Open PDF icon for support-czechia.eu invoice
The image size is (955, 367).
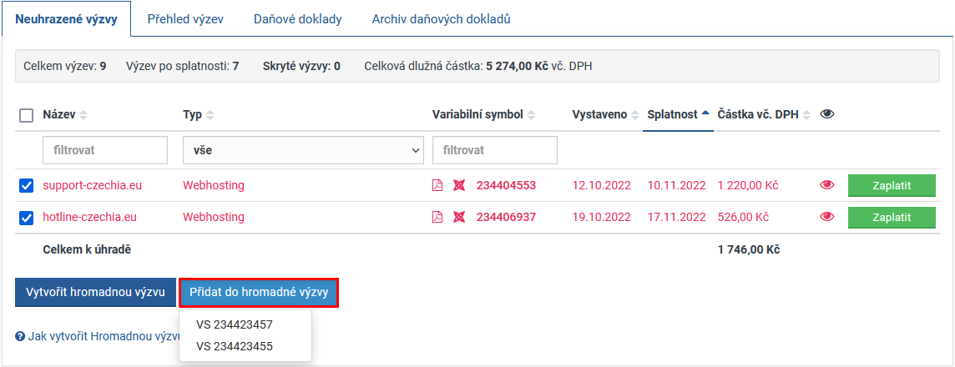click(437, 185)
